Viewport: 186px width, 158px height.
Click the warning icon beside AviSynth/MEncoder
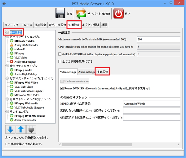tap(11, 45)
